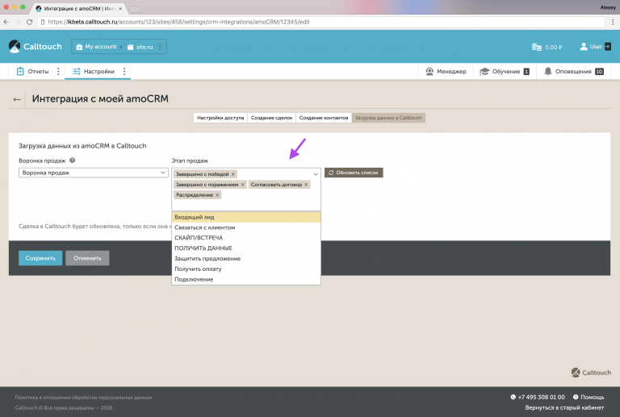The image size is (620, 417).
Task: Select Входящий лид option
Action: [x=246, y=217]
